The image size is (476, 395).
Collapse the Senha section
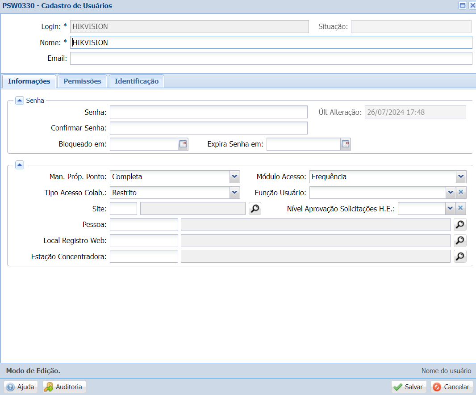point(20,100)
